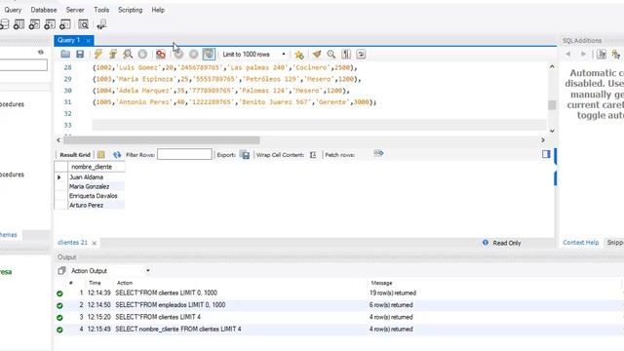
Task: Place cursor on editor line 33
Action: coord(319,125)
